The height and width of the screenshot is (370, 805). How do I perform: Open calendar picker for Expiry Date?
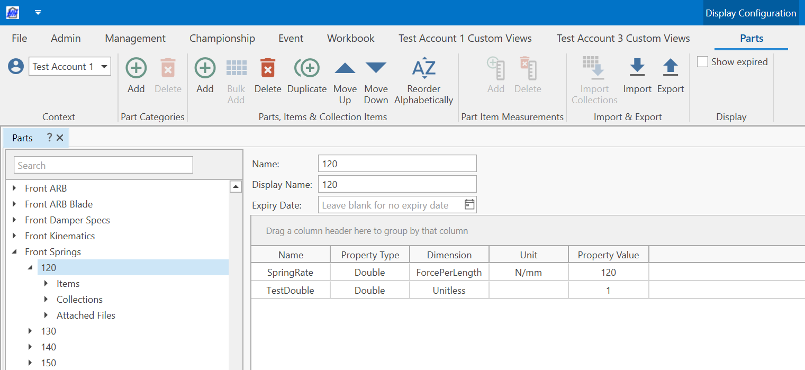469,205
